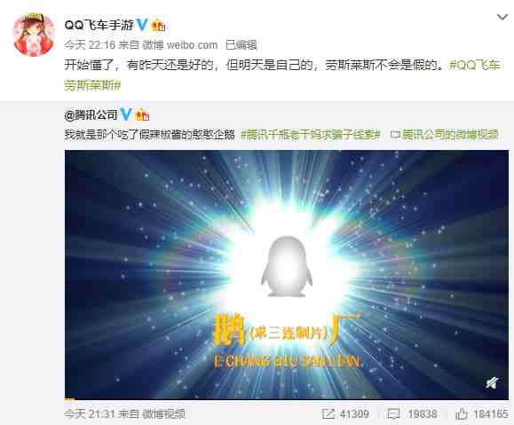
Task: Expand the post options chevron
Action: point(502,17)
